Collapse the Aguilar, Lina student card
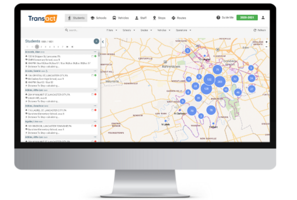Image resolution: width=297 pixels, height=200 pixels. click(x=95, y=122)
